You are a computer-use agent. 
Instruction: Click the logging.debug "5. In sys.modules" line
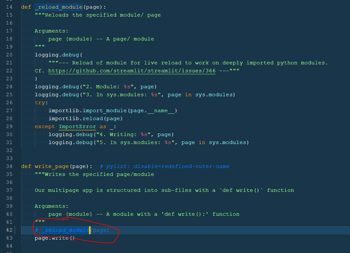tap(149, 142)
